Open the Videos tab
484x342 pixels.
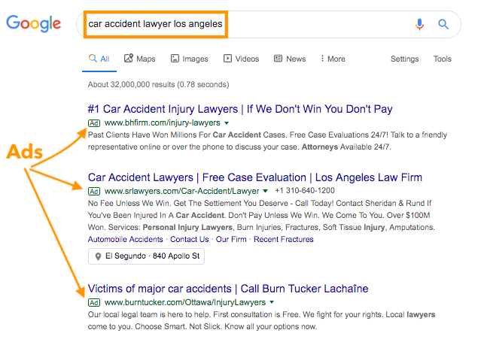click(242, 59)
